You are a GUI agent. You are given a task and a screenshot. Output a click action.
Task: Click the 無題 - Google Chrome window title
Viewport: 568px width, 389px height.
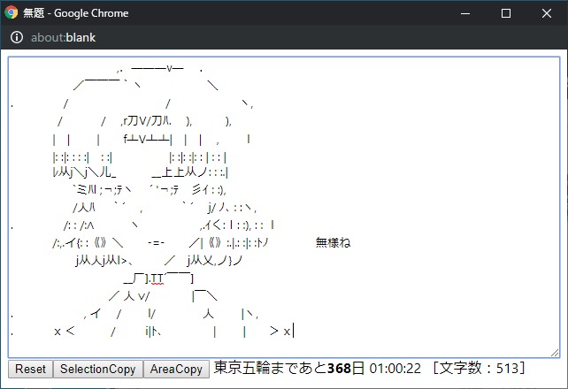(75, 13)
